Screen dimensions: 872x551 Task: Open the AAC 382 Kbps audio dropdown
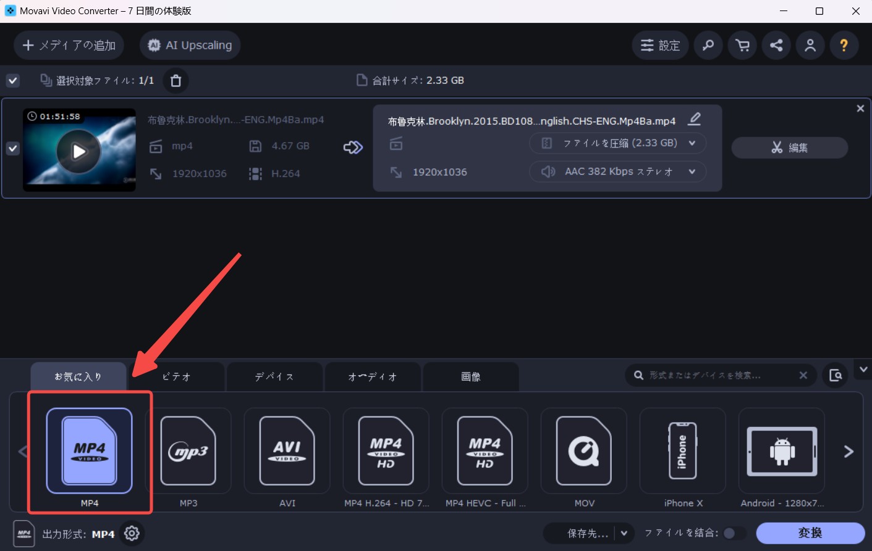[618, 172]
